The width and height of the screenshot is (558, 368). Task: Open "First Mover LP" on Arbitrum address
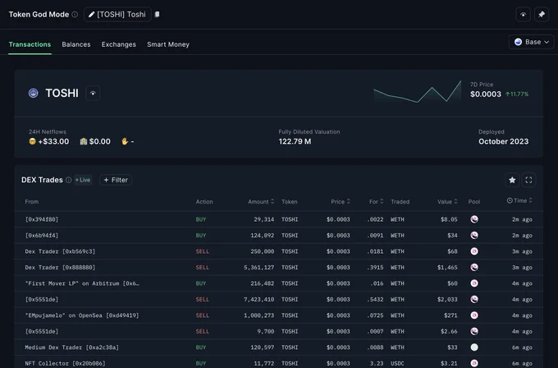[82, 283]
